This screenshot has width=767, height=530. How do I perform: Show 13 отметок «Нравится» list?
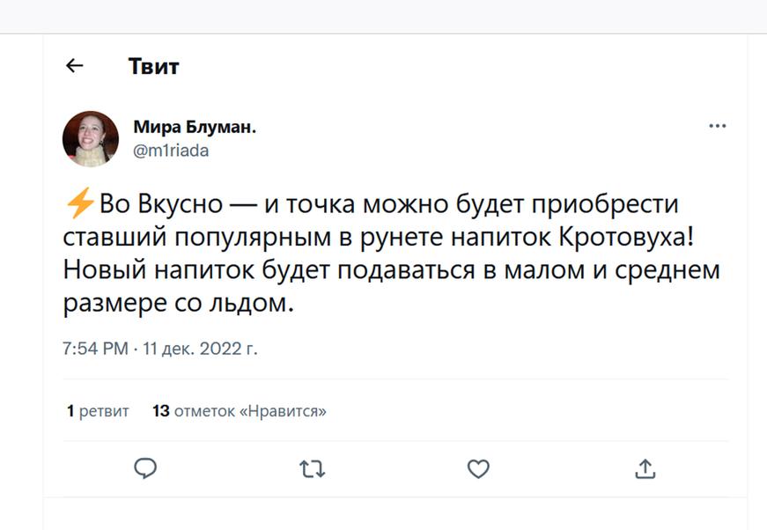tap(239, 410)
